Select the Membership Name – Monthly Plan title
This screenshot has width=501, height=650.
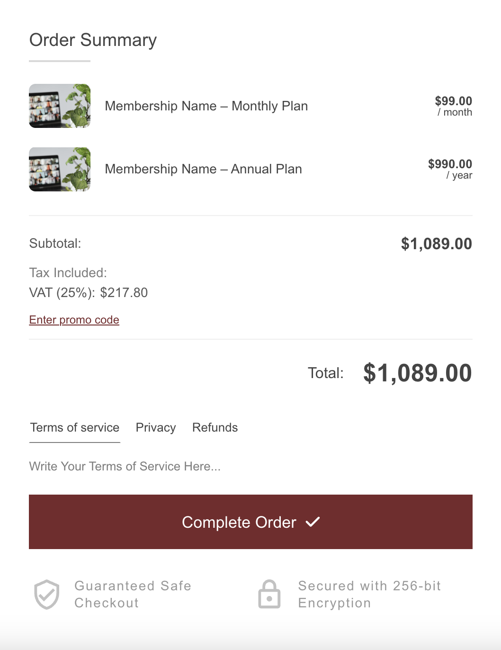pyautogui.click(x=206, y=106)
